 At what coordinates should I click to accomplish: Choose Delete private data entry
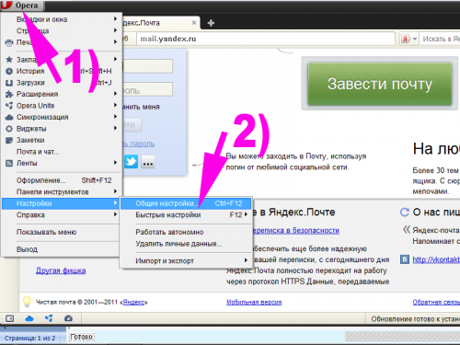(x=186, y=244)
